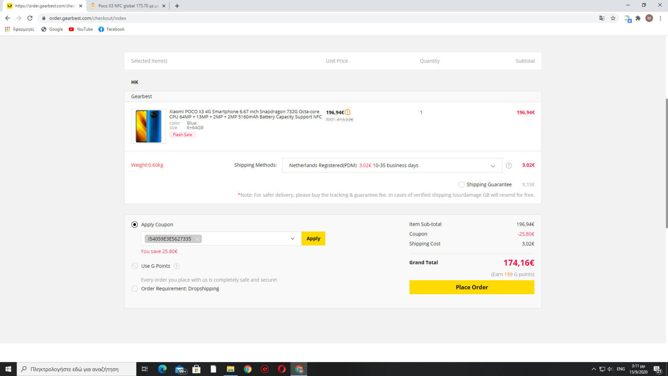This screenshot has width=668, height=376.
Task: Open the white document icon in taskbar
Action: (x=213, y=369)
